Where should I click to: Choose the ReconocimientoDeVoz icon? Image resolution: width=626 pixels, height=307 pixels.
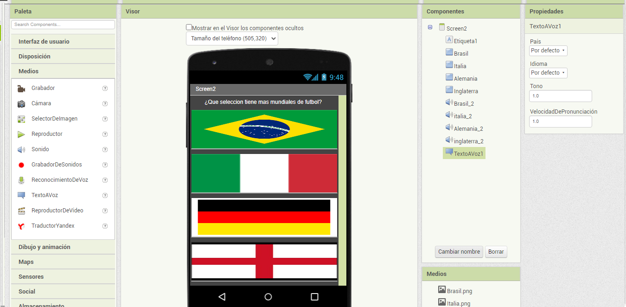(x=21, y=180)
